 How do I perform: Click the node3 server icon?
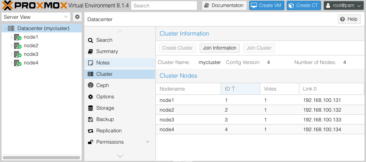click(x=18, y=54)
